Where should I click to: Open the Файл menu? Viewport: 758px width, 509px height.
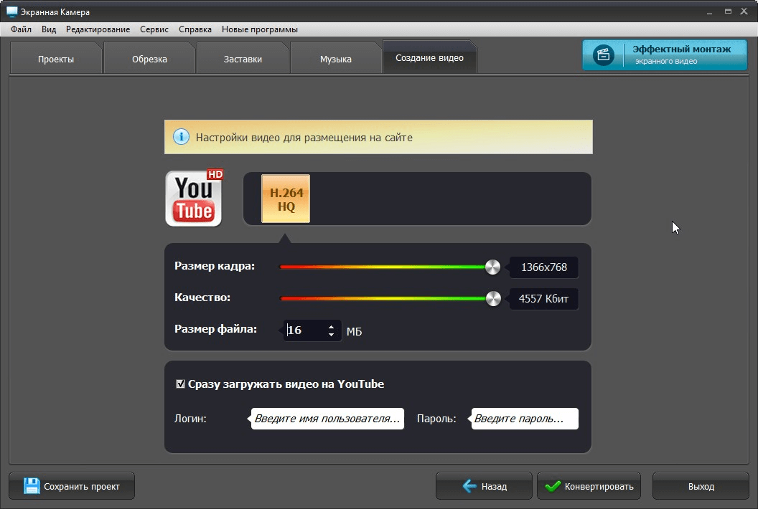click(22, 29)
